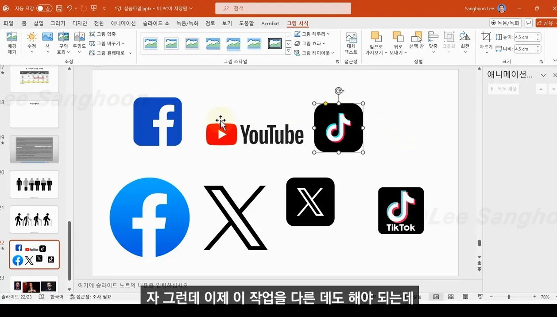Open the 파일 (File) menu

pyautogui.click(x=8, y=23)
